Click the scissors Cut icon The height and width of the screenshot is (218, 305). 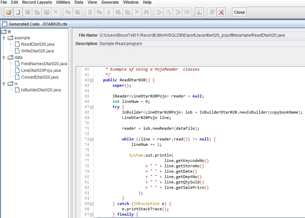(108, 12)
